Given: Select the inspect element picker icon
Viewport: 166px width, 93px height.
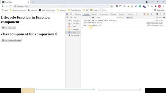Looking at the screenshot, I should click(67, 14).
